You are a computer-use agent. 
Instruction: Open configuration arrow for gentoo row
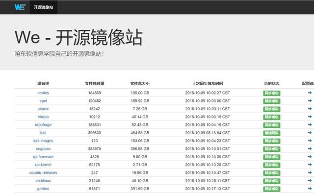pyautogui.click(x=310, y=189)
